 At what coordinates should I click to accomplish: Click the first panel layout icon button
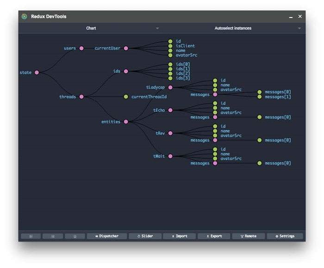click(31, 236)
